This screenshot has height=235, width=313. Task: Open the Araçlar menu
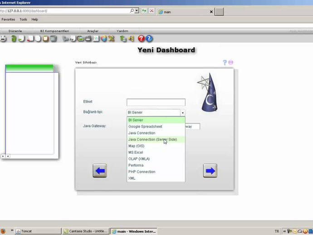click(x=93, y=31)
